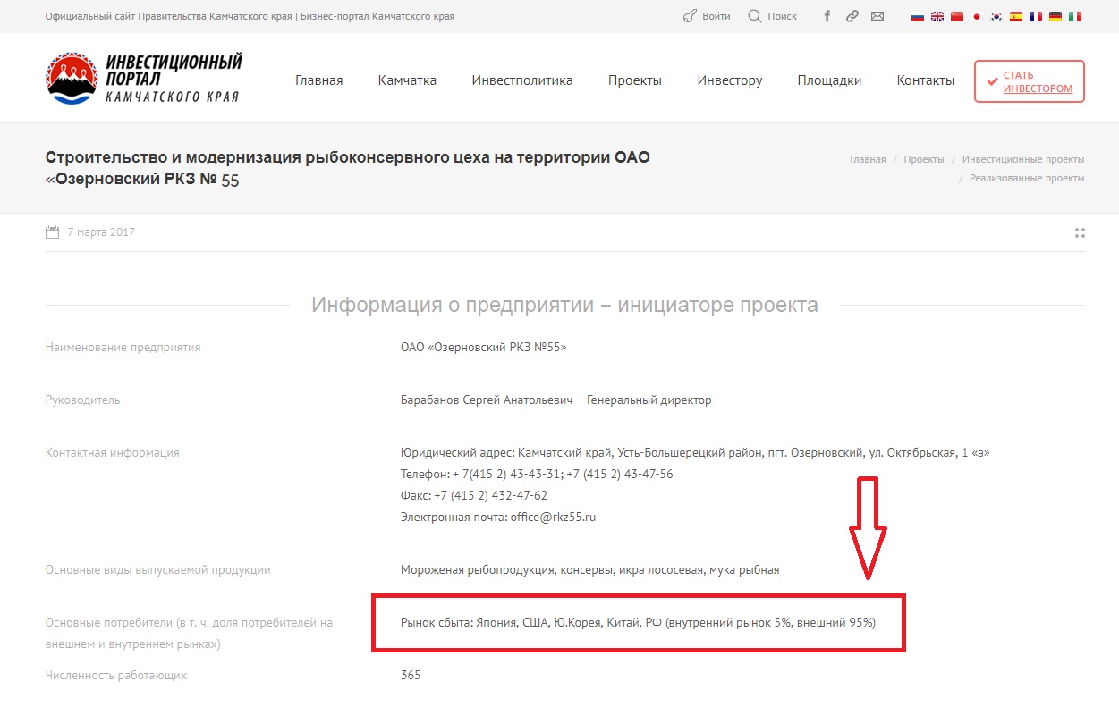Click the Investment Portal logo

tap(144, 79)
